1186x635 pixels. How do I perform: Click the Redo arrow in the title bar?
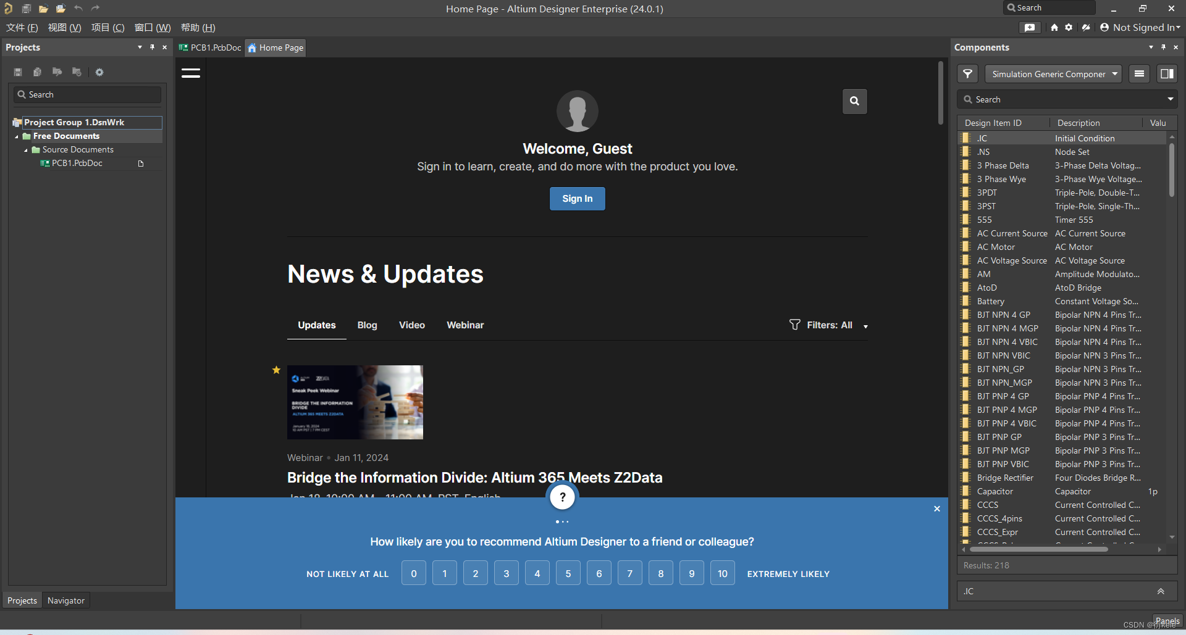point(95,9)
